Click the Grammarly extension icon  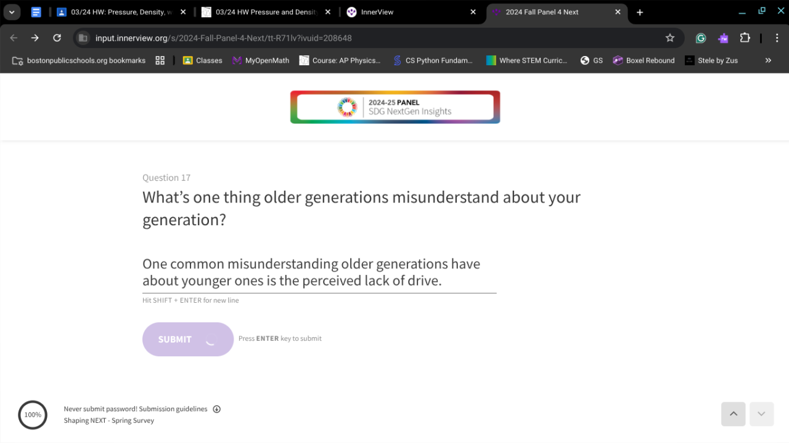pyautogui.click(x=701, y=38)
